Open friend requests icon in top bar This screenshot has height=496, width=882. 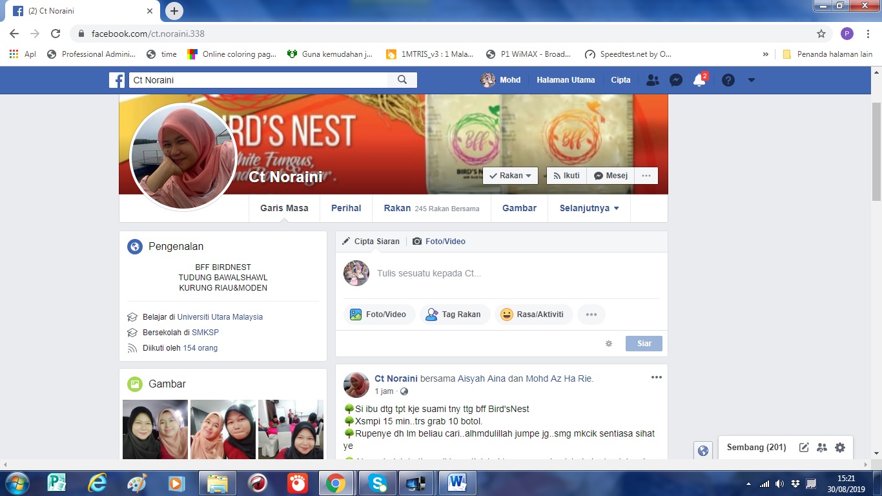pos(653,80)
